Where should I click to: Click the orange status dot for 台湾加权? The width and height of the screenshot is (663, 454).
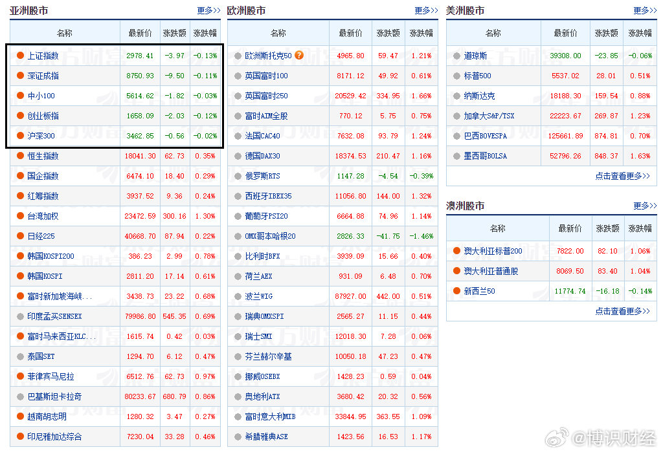point(20,216)
